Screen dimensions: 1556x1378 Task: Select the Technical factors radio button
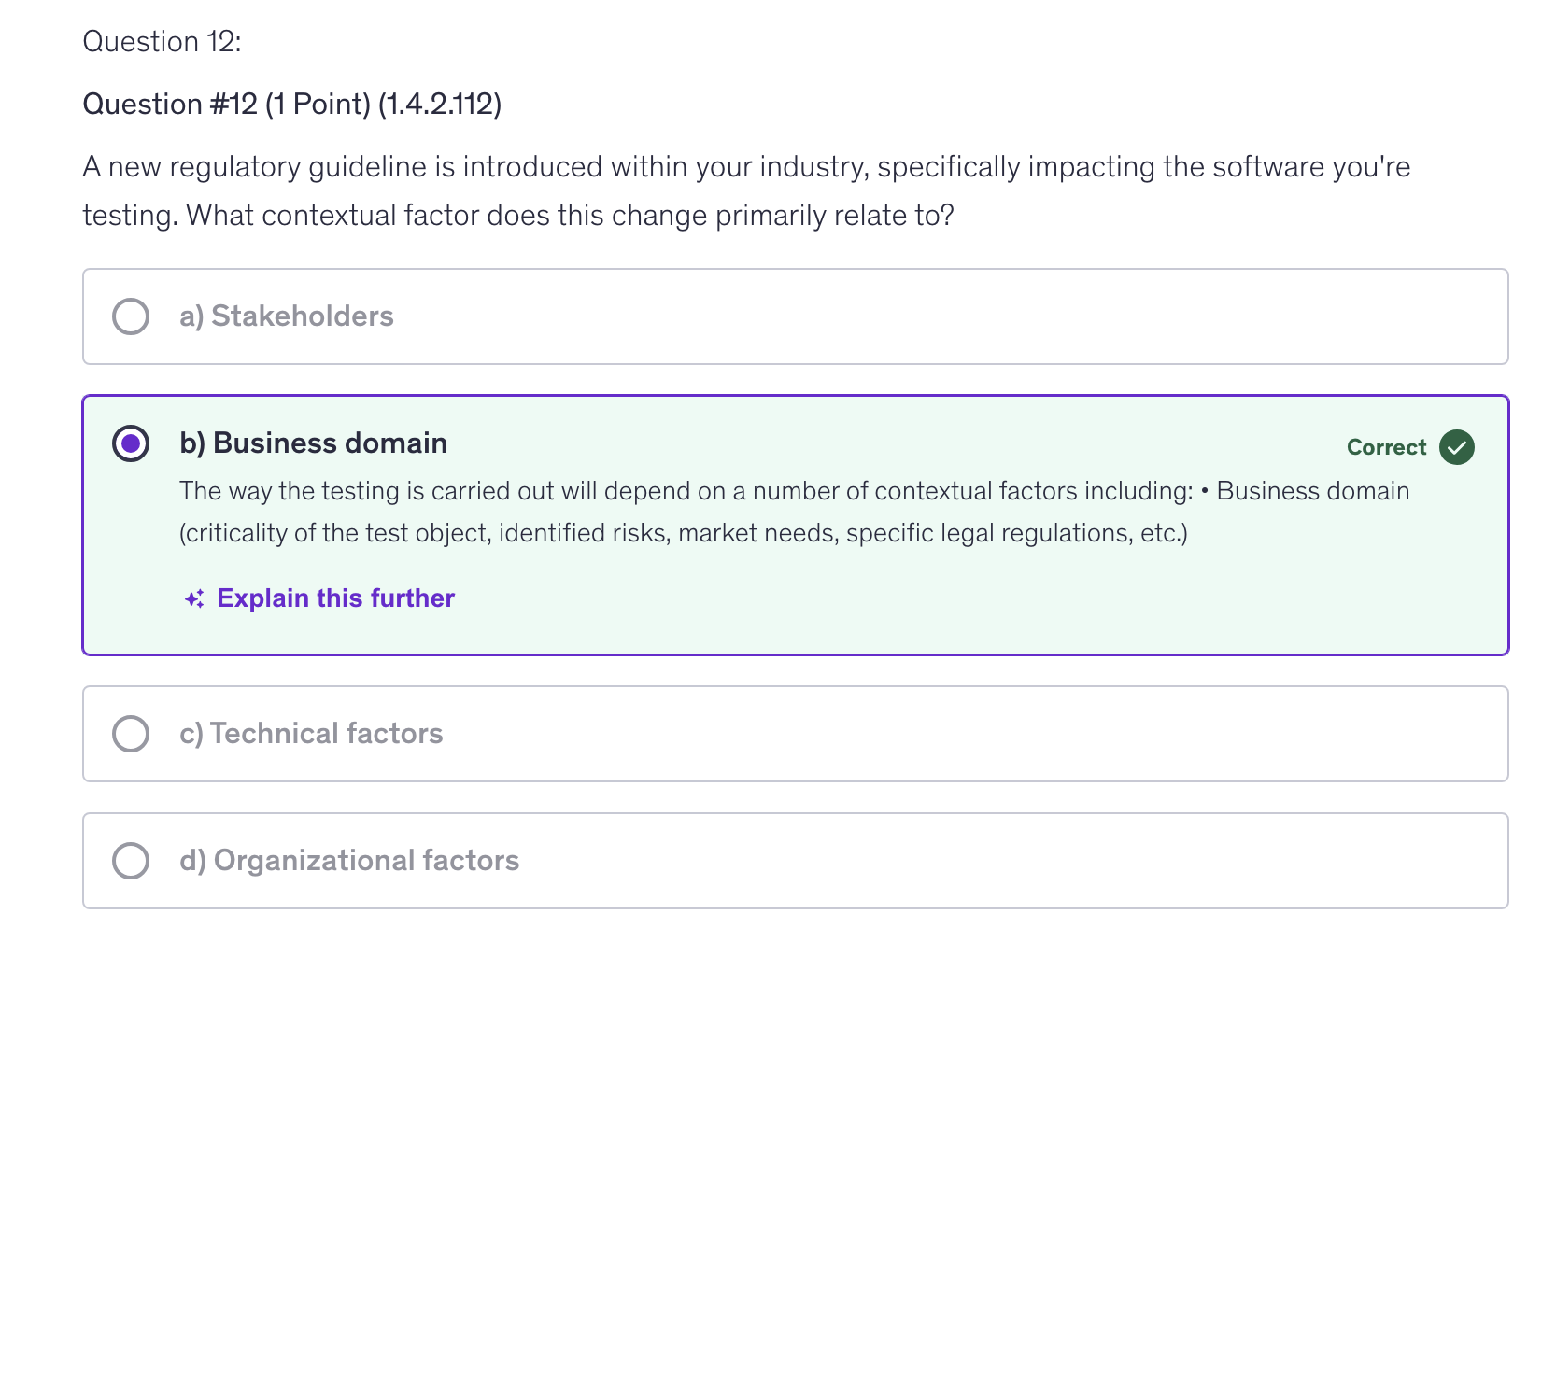point(131,734)
